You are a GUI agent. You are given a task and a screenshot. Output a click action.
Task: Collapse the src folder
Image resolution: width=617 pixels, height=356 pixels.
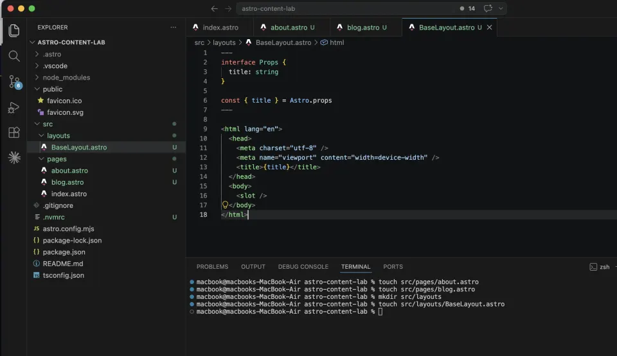click(x=37, y=124)
